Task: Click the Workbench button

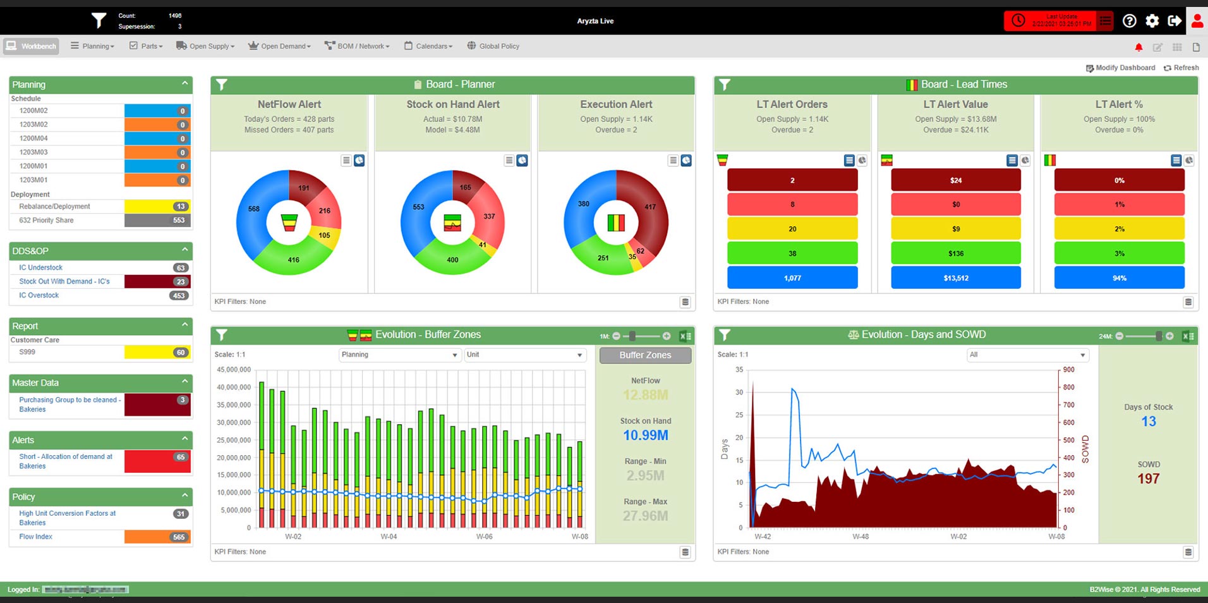Action: (x=31, y=46)
